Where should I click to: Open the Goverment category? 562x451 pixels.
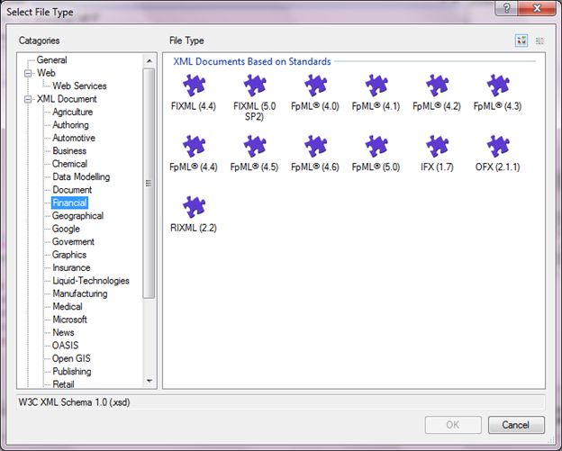(x=73, y=241)
